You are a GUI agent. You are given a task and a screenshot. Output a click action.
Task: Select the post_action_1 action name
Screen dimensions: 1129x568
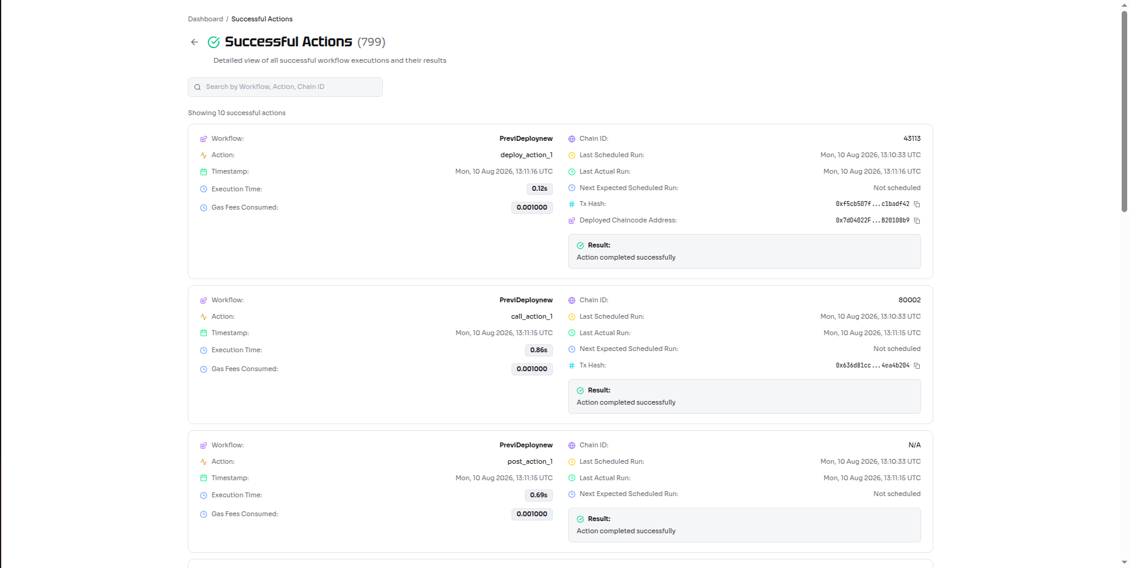coord(530,461)
